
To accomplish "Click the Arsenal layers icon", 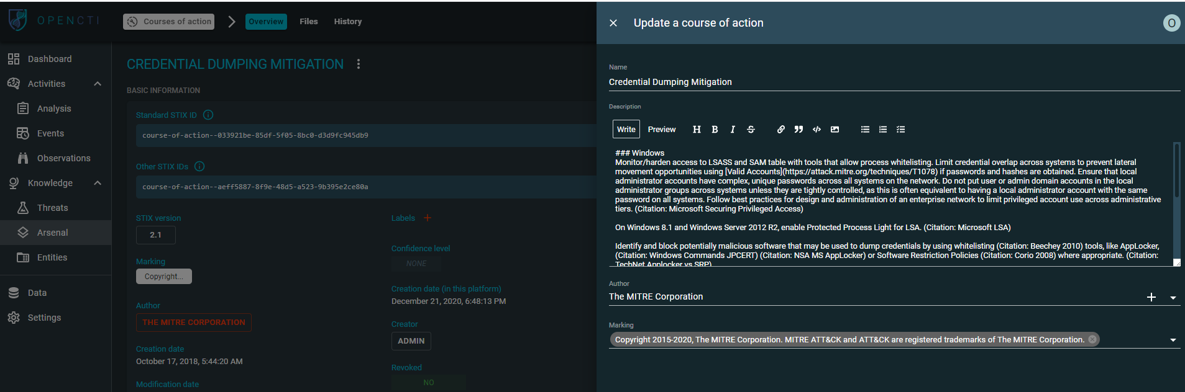I will coord(23,233).
